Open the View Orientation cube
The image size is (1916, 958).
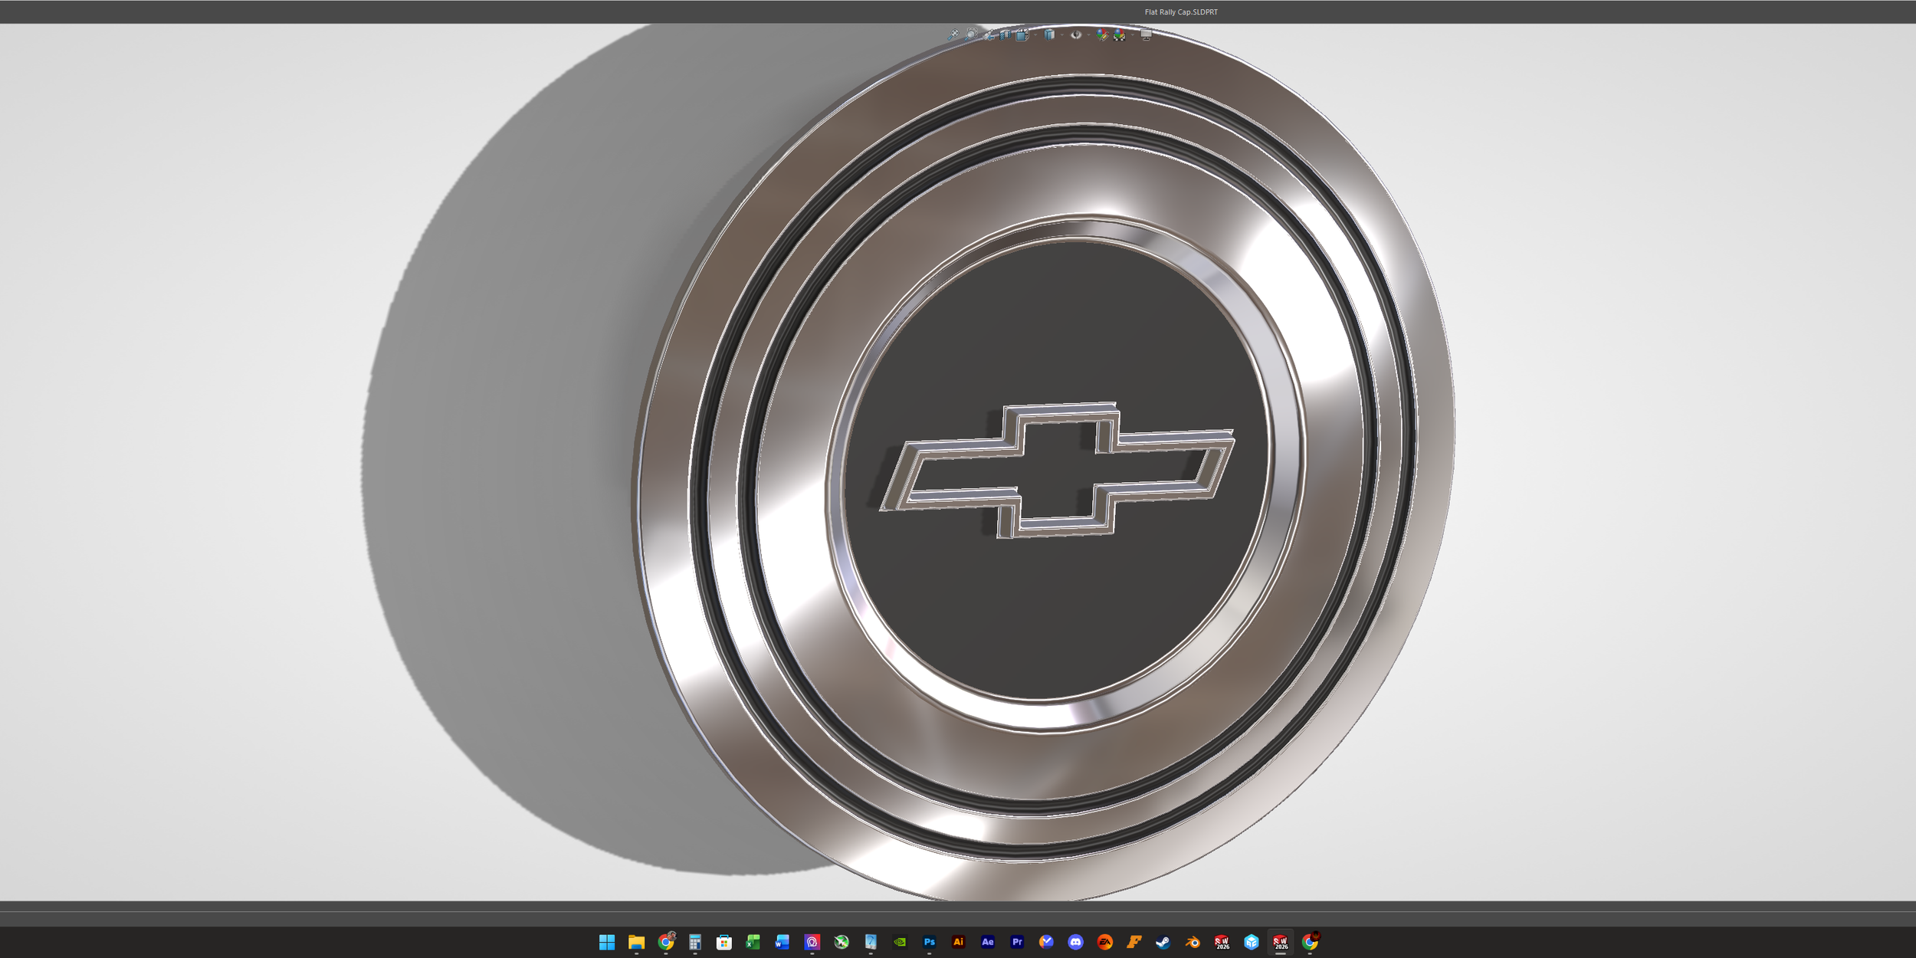click(1022, 34)
